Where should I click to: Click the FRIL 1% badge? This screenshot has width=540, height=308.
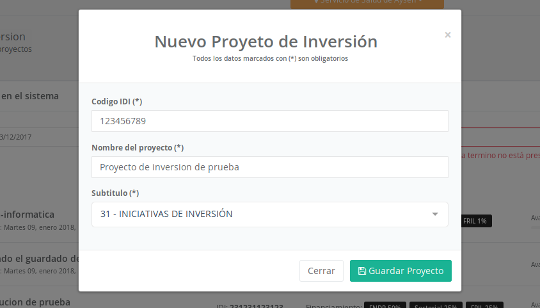475,221
